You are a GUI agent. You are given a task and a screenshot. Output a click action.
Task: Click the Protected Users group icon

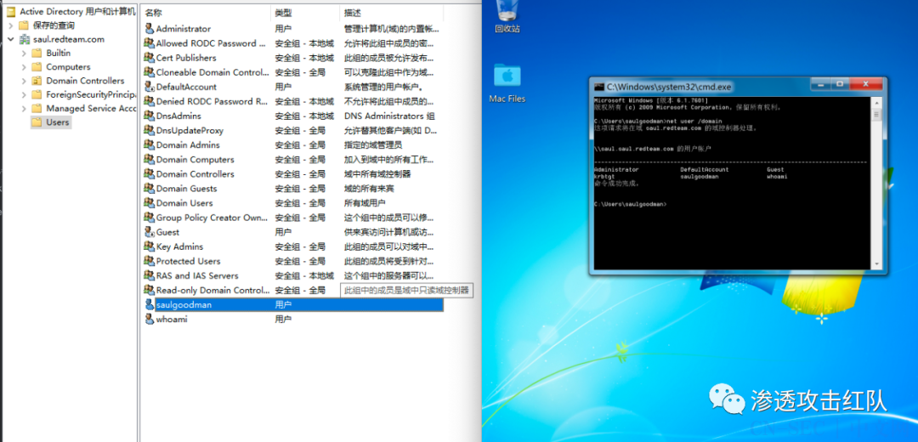pos(150,261)
